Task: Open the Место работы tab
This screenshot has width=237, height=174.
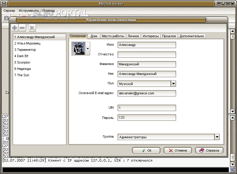Action: (x=113, y=36)
